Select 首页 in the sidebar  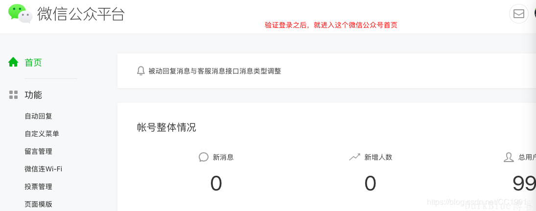pyautogui.click(x=33, y=63)
